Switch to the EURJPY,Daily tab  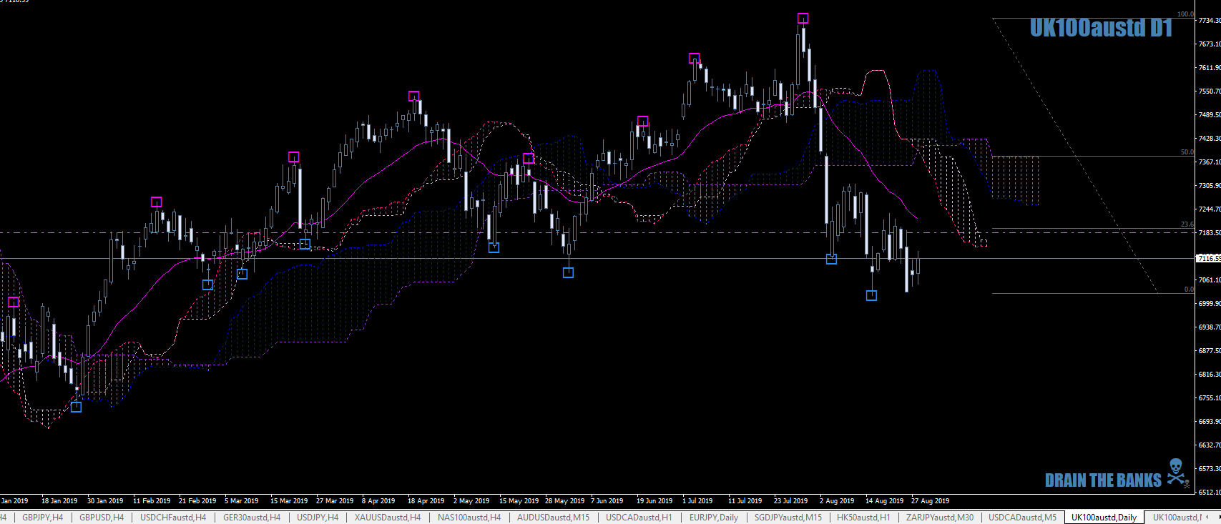pos(714,518)
